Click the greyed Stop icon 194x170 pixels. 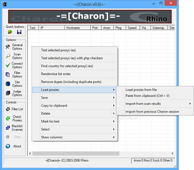(x=8, y=137)
